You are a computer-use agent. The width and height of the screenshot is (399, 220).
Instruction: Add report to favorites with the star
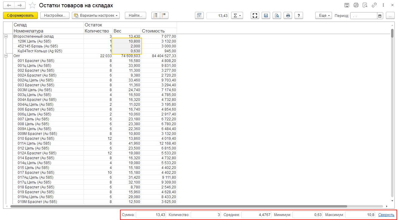[32, 5]
